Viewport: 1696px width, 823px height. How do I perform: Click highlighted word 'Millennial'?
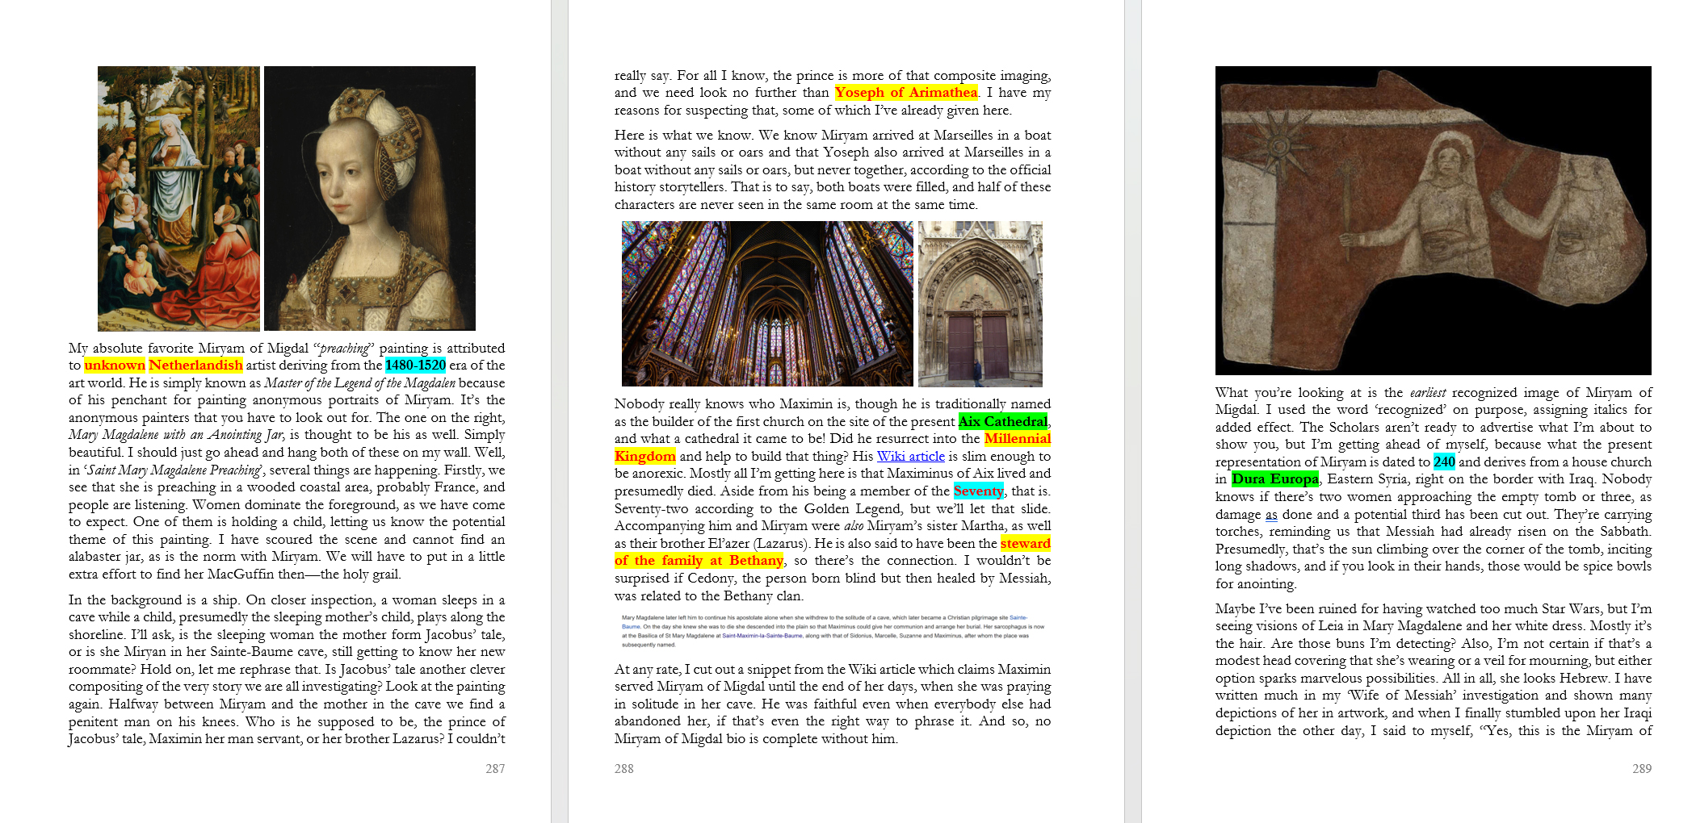point(1018,438)
